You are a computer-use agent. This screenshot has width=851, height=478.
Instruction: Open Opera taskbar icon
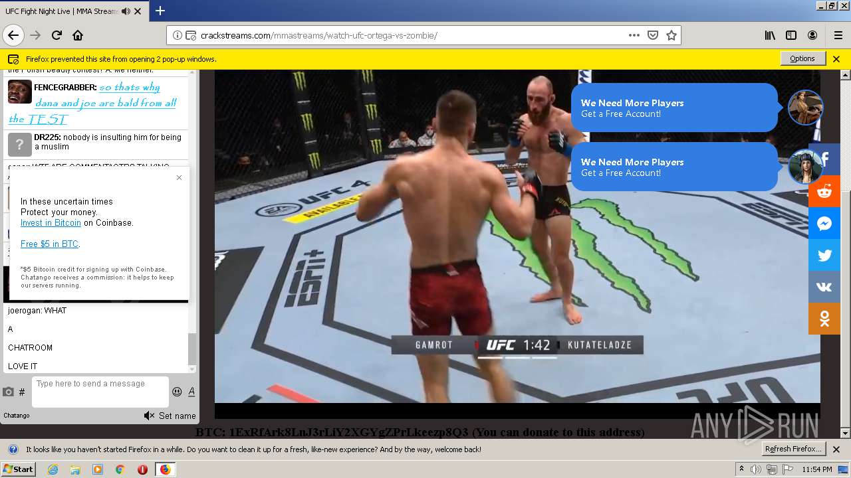click(x=142, y=469)
